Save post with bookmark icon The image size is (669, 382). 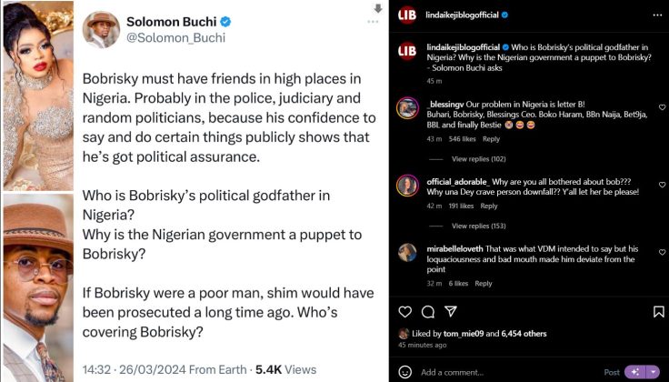(658, 311)
